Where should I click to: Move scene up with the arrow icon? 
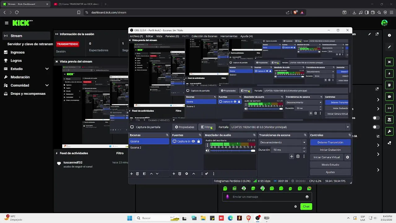(151, 174)
